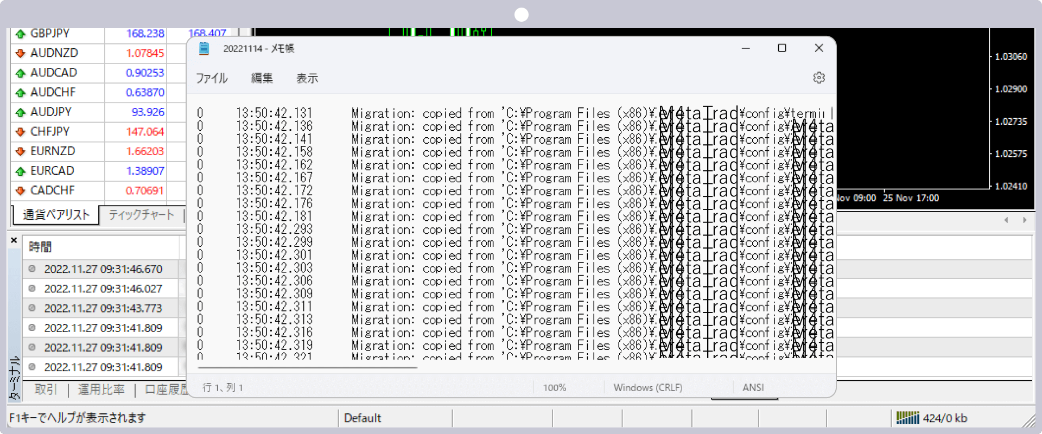The width and height of the screenshot is (1042, 434).
Task: Click Windows (CRLF) line ending indicator
Action: pyautogui.click(x=648, y=387)
